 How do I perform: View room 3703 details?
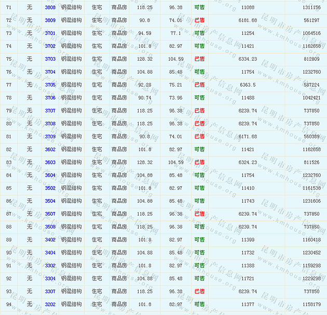click(x=50, y=59)
